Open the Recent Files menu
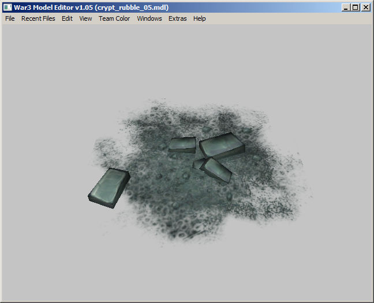The width and height of the screenshot is (374, 303). coord(38,18)
